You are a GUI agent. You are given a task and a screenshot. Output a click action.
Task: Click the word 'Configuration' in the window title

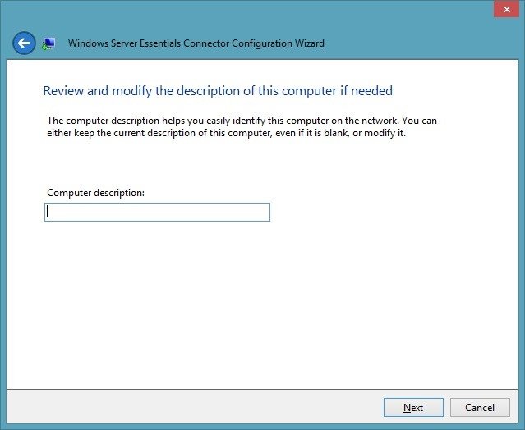tap(262, 43)
